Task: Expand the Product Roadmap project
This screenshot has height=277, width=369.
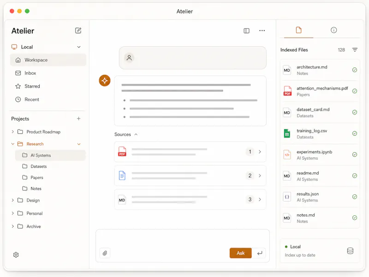Action: pyautogui.click(x=13, y=132)
